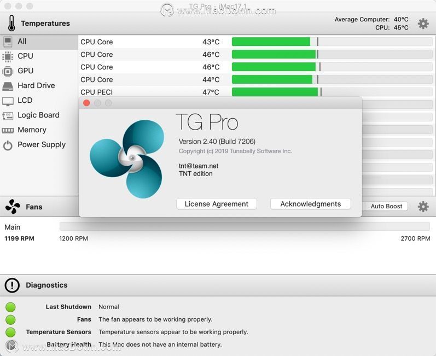Viewport: 436px width, 356px height.
Task: Select the Hard Drive category label
Action: (x=36, y=85)
